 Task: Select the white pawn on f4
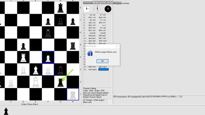click(48, 58)
